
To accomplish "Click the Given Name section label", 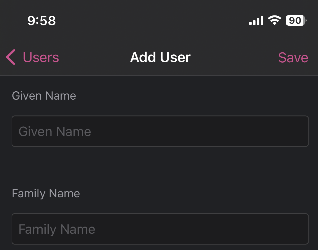I will click(44, 95).
